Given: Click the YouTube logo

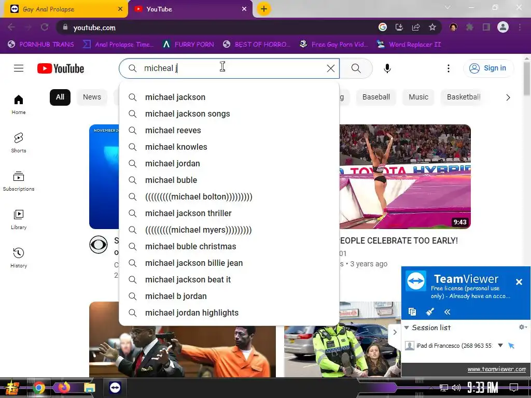Looking at the screenshot, I should (61, 68).
